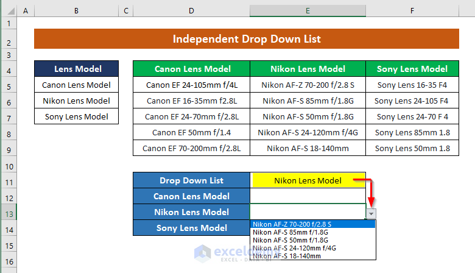Screen dimensions: 475x273
Task: Select cell Sony Lens 16-35 F4
Action: (x=412, y=85)
